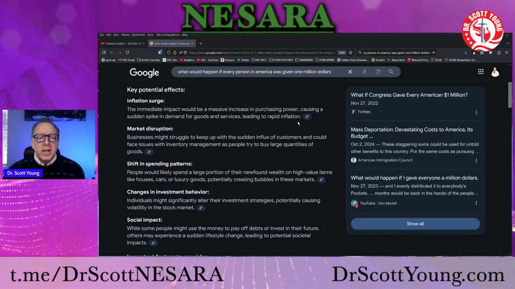Open the Help menu
This screenshot has height=289, width=515.
pyautogui.click(x=185, y=35)
